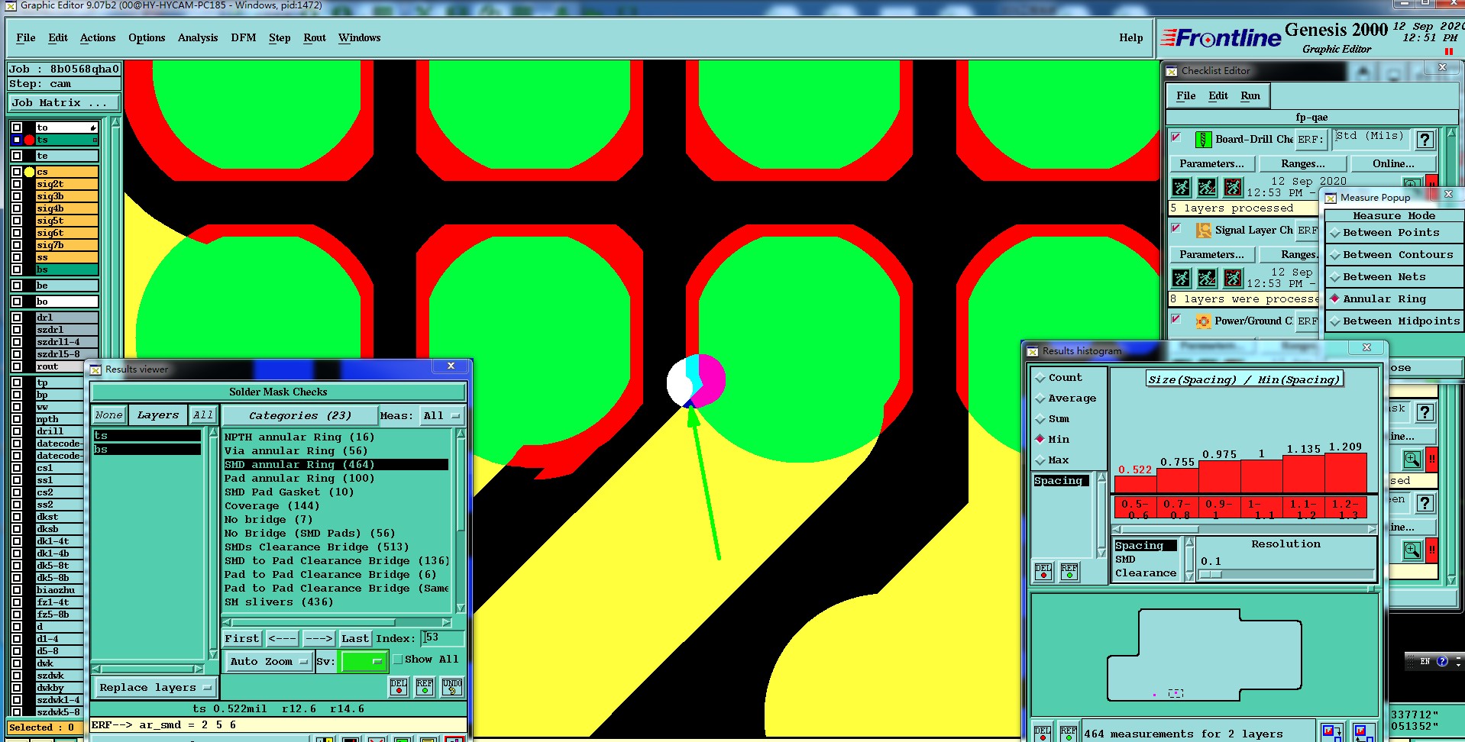Click REF icon in Results viewer
1465x742 pixels.
point(425,687)
